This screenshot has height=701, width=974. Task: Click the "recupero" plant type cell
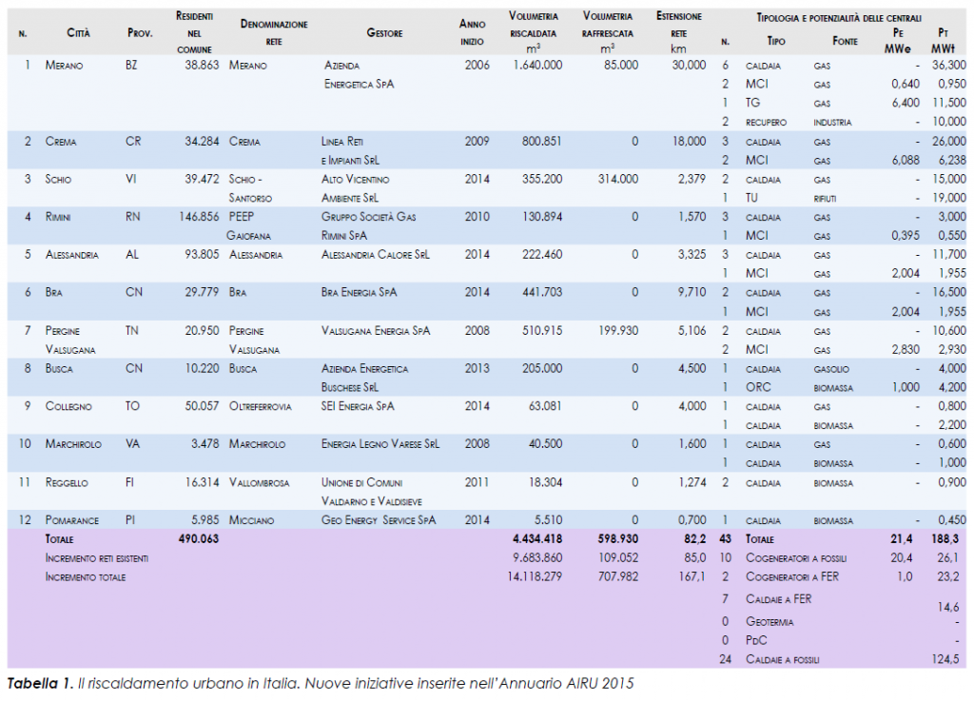pyautogui.click(x=766, y=123)
